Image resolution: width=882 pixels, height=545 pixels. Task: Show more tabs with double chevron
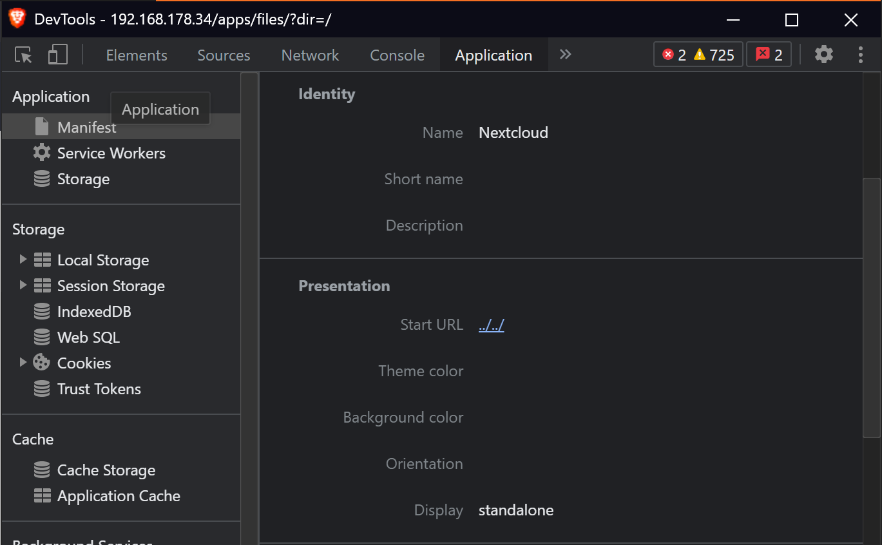point(565,55)
